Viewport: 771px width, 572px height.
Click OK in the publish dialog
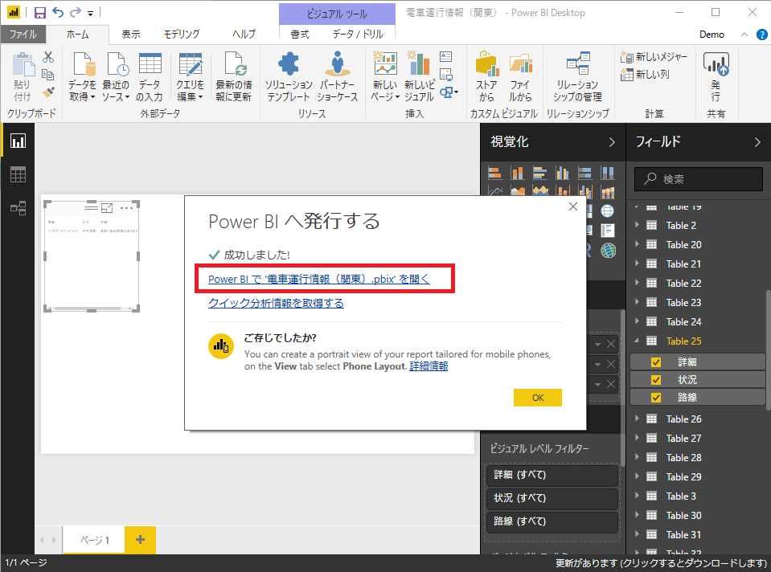click(x=537, y=398)
